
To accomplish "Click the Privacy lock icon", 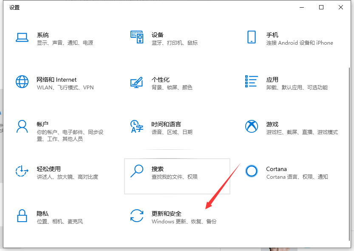I will (x=22, y=216).
